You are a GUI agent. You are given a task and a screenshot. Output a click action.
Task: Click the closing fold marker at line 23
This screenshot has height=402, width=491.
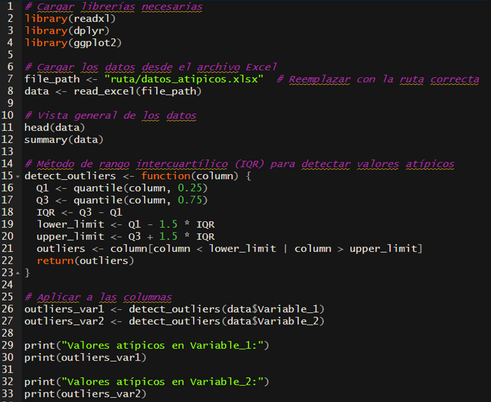click(18, 273)
